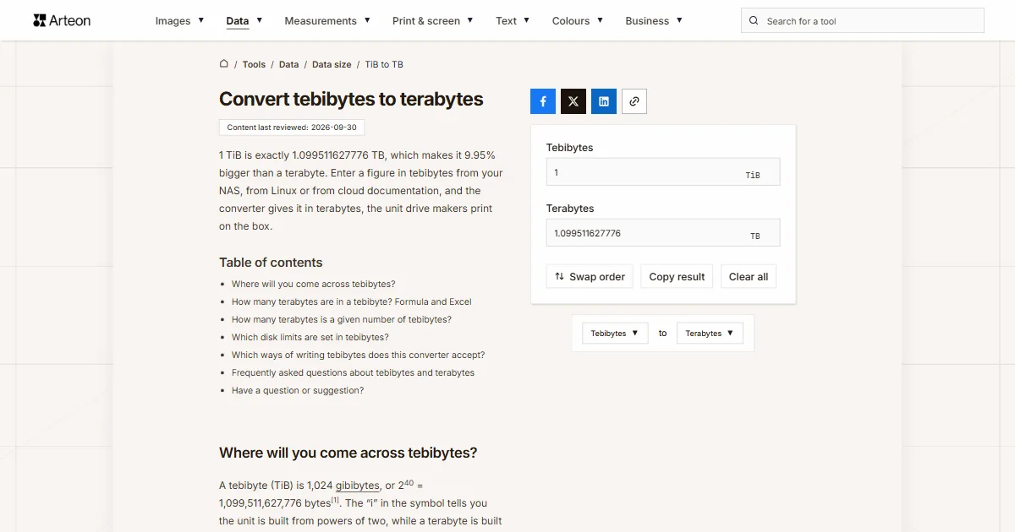
Task: Share on LinkedIn
Action: coord(604,101)
